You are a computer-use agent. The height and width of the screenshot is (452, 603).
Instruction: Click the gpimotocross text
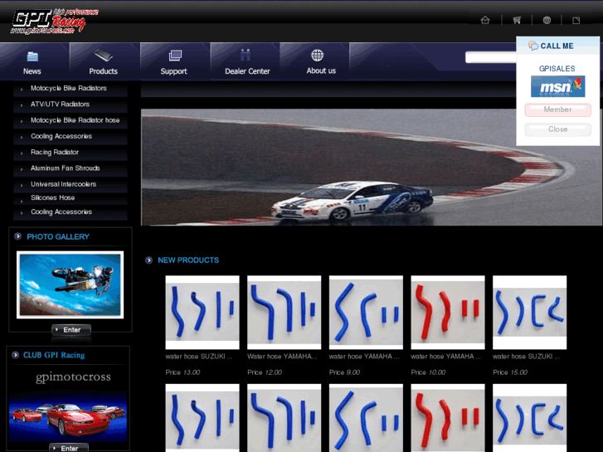coord(73,377)
